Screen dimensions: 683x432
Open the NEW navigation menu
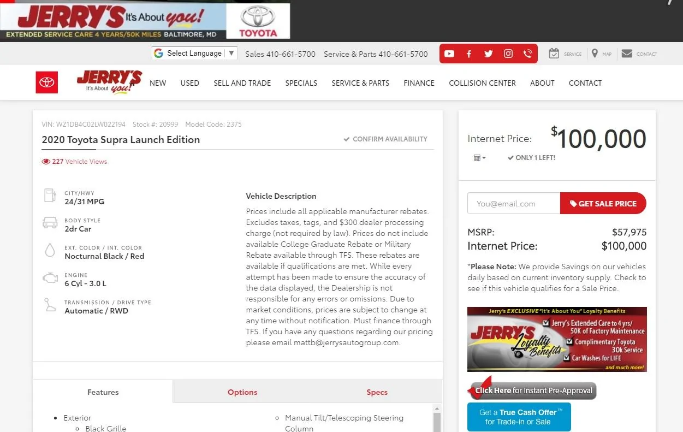[x=158, y=83]
